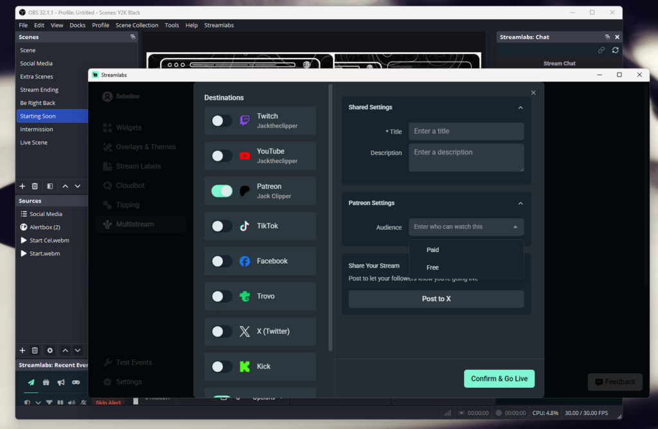Screen dimensions: 658x429
Task: Click the Confirm & Go Live button
Action: pos(499,379)
